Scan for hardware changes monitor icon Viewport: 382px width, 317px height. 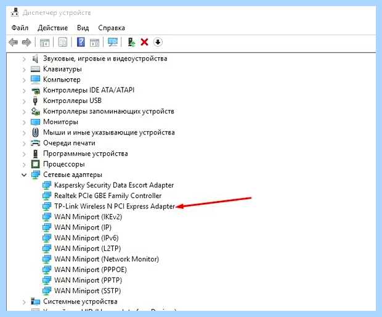[113, 42]
